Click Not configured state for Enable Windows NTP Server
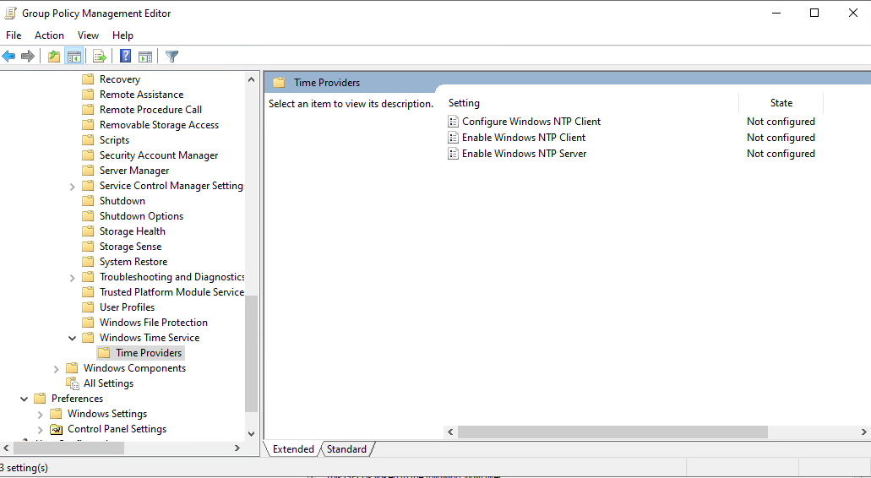Viewport: 871px width, 478px height. point(781,154)
